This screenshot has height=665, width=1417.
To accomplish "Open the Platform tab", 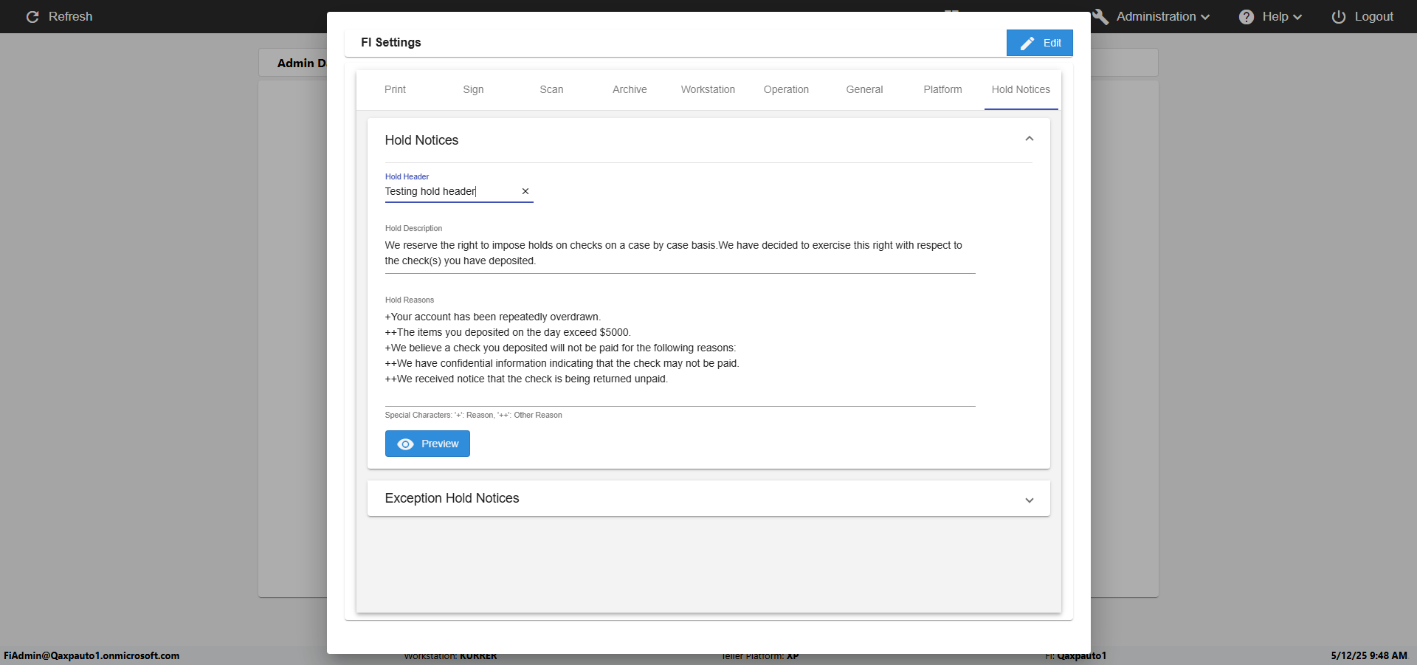I will coord(942,89).
